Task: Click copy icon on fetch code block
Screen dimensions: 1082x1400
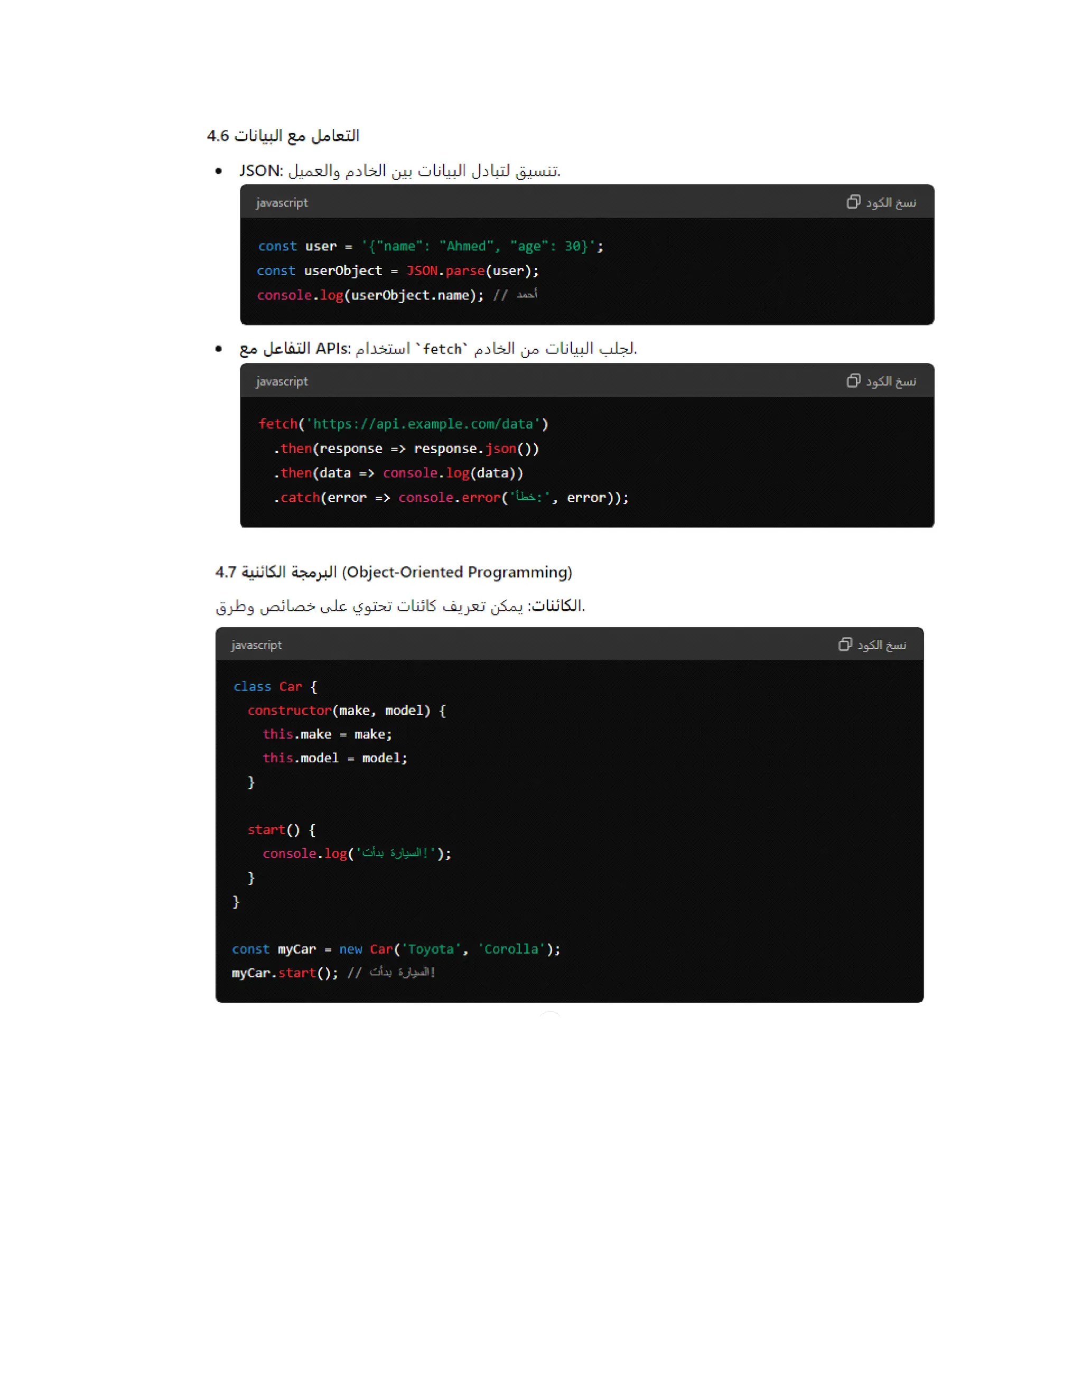Action: (853, 381)
